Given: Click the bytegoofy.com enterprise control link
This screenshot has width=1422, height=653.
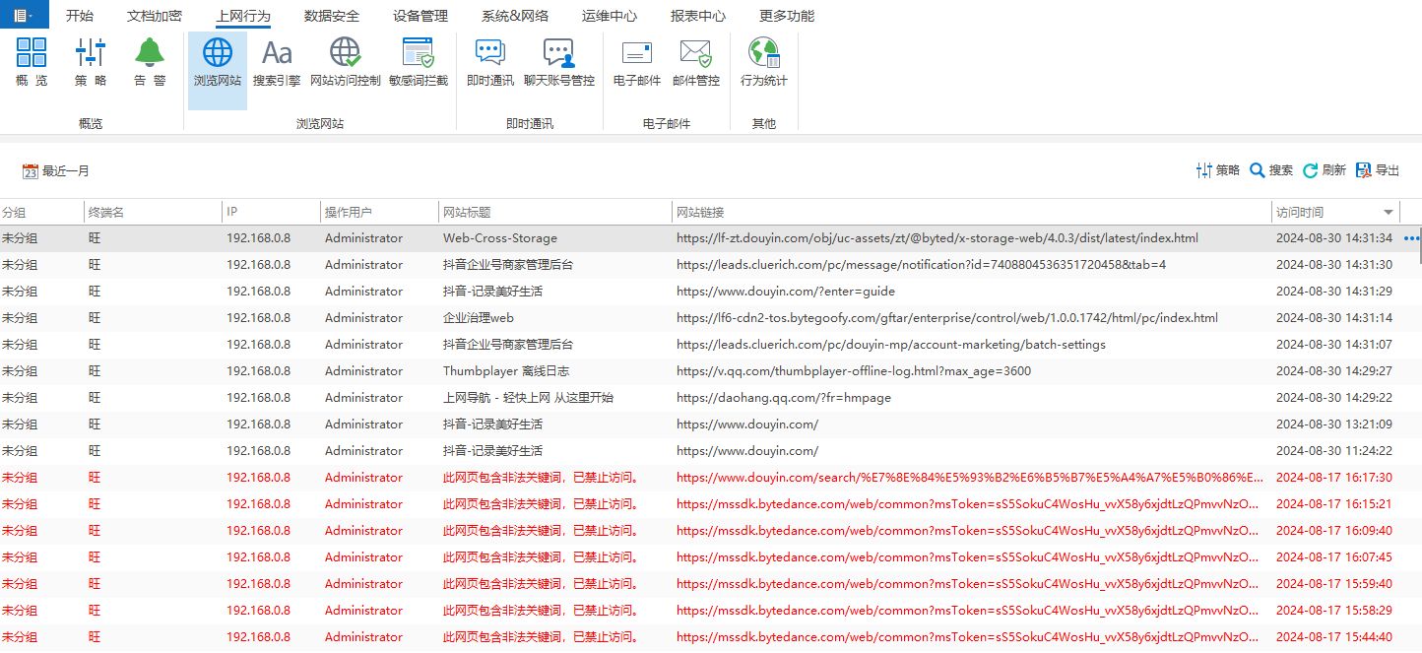Looking at the screenshot, I should pyautogui.click(x=947, y=318).
